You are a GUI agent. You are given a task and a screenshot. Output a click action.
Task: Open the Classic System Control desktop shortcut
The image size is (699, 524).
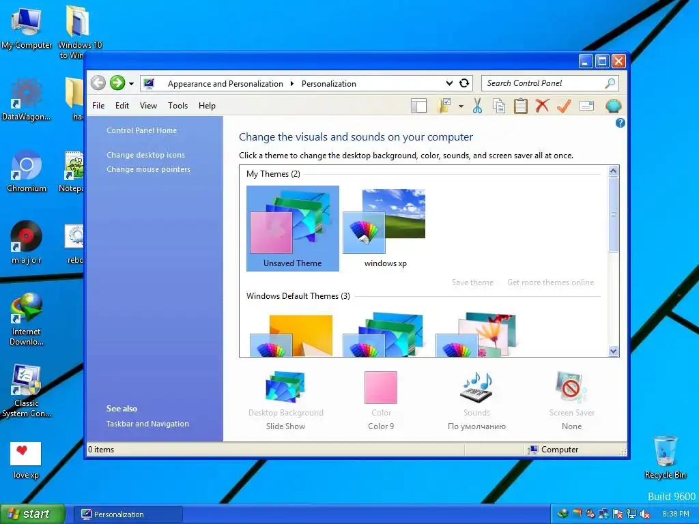pos(27,391)
